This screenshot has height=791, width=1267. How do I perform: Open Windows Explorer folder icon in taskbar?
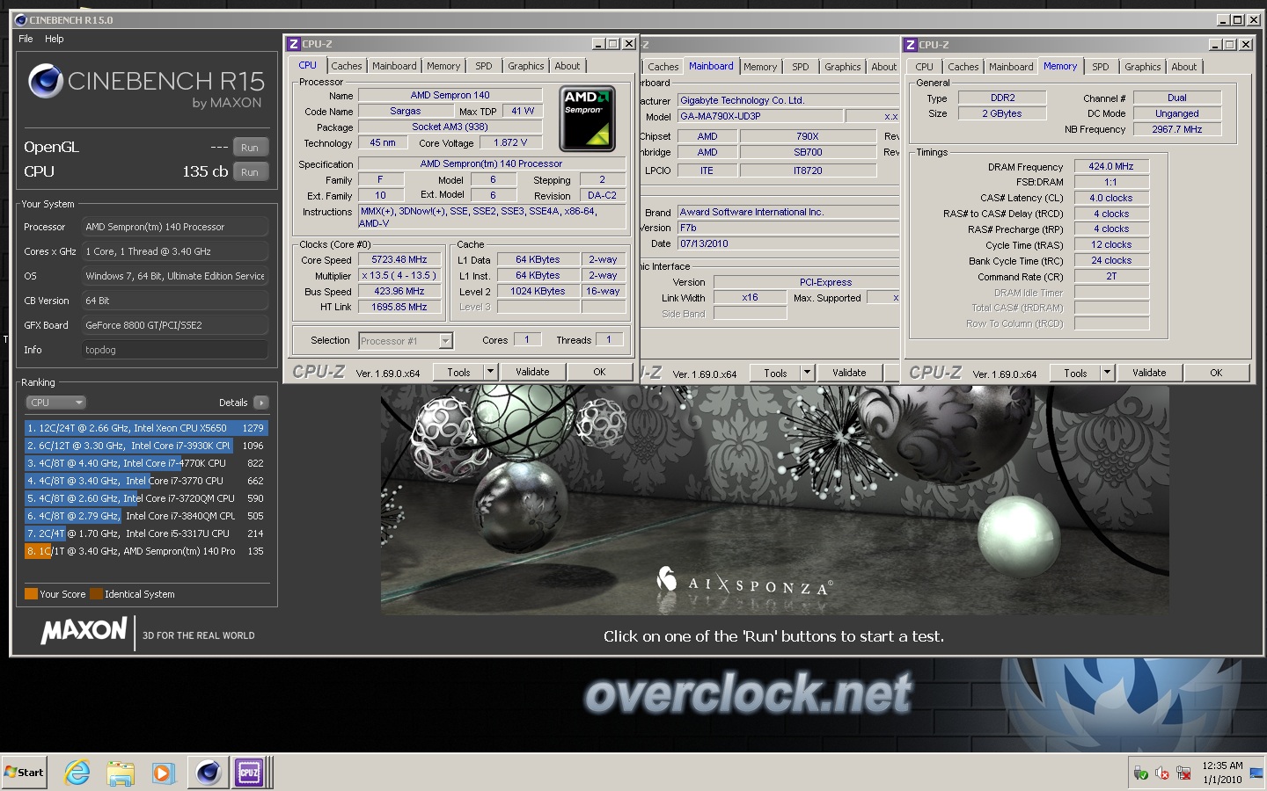(x=121, y=773)
